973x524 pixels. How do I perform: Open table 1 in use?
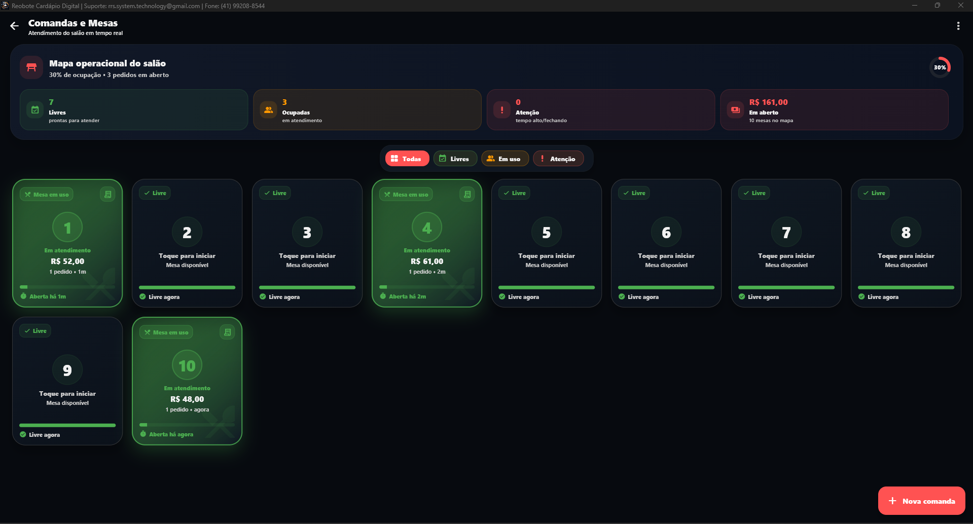(x=67, y=243)
